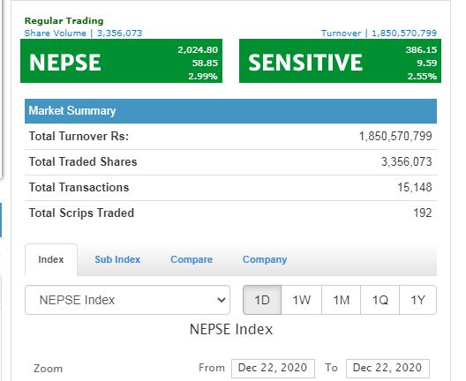Click the Share Volume 3,356,073 text
The height and width of the screenshot is (381, 466).
tap(83, 33)
